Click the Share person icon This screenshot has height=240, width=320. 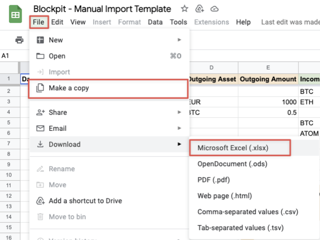pos(40,112)
